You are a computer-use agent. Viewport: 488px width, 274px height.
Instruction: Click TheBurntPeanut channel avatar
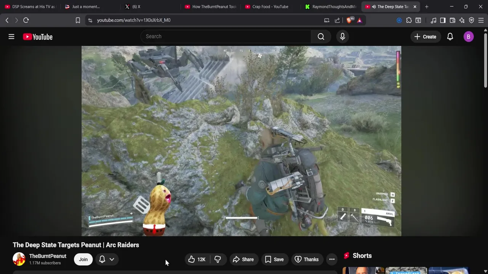tap(19, 259)
